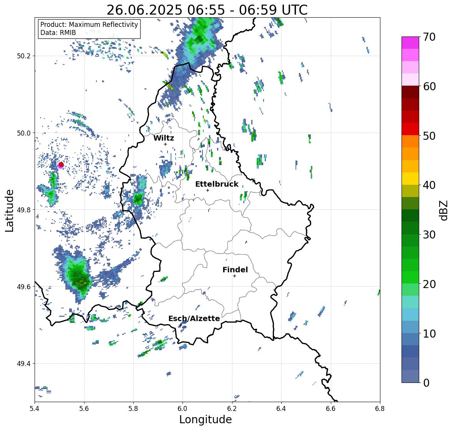
Task: Pick the yellow colorbar segment above 40
Action: tap(410, 179)
